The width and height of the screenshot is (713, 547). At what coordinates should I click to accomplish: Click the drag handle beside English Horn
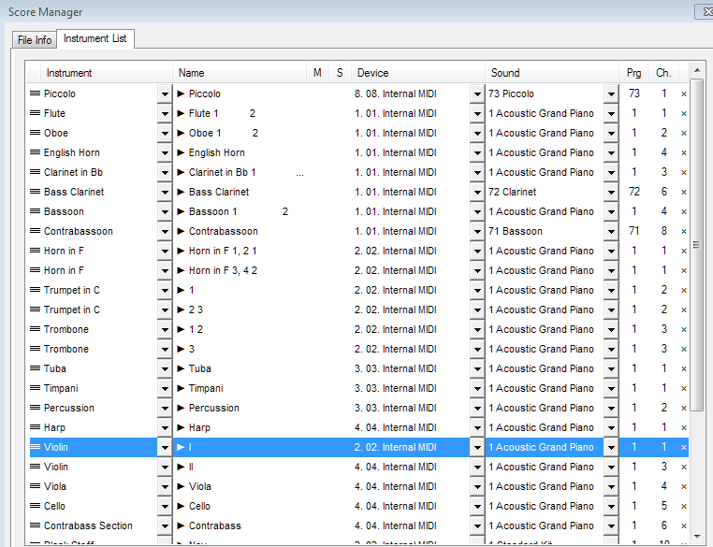click(x=36, y=152)
